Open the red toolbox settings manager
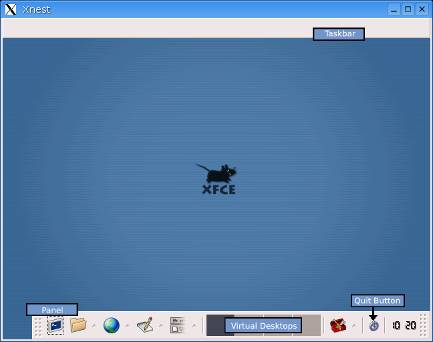Image resolution: width=433 pixels, height=342 pixels. click(338, 325)
